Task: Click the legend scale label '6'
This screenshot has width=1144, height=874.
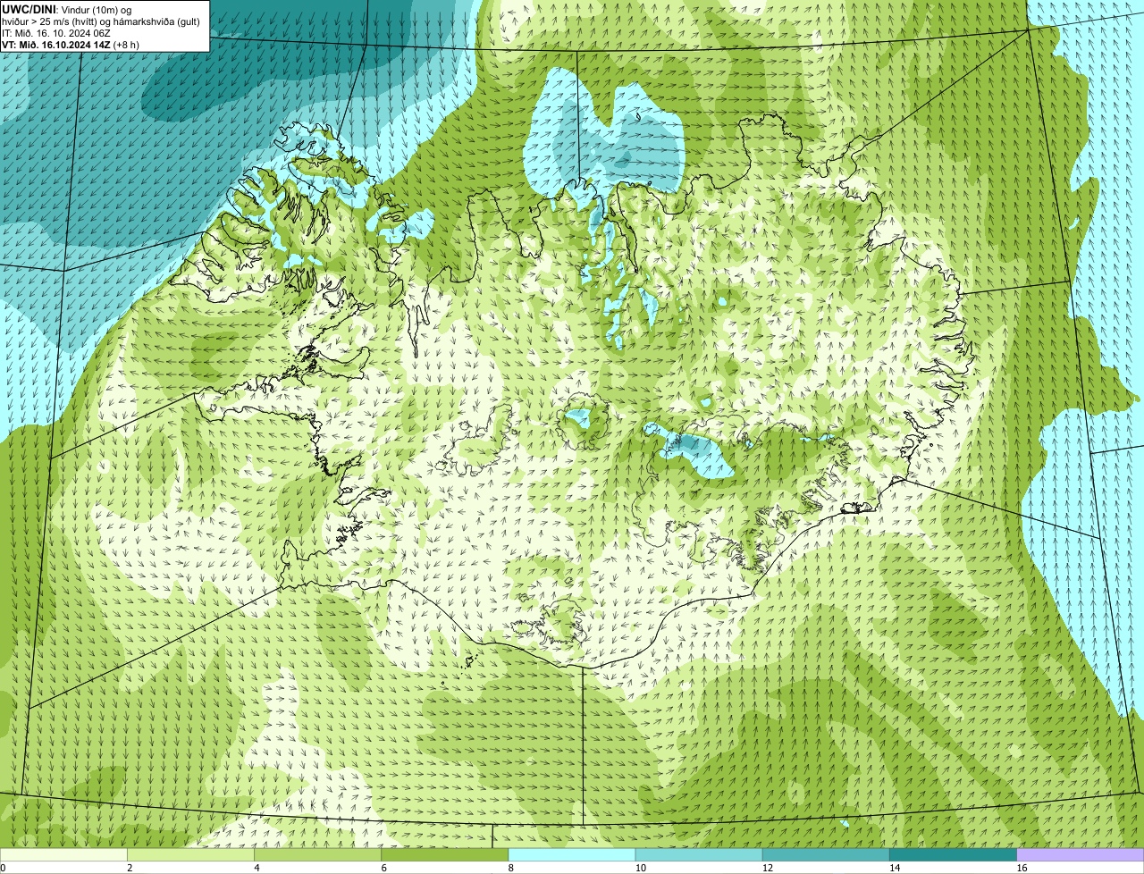Action: (x=384, y=868)
